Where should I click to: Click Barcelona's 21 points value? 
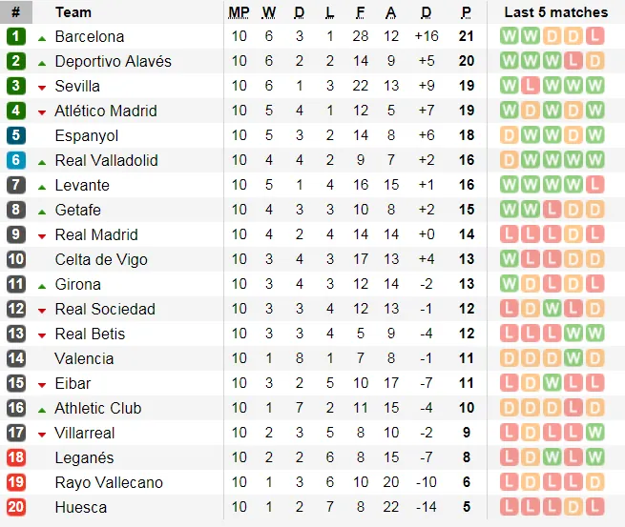click(x=466, y=36)
